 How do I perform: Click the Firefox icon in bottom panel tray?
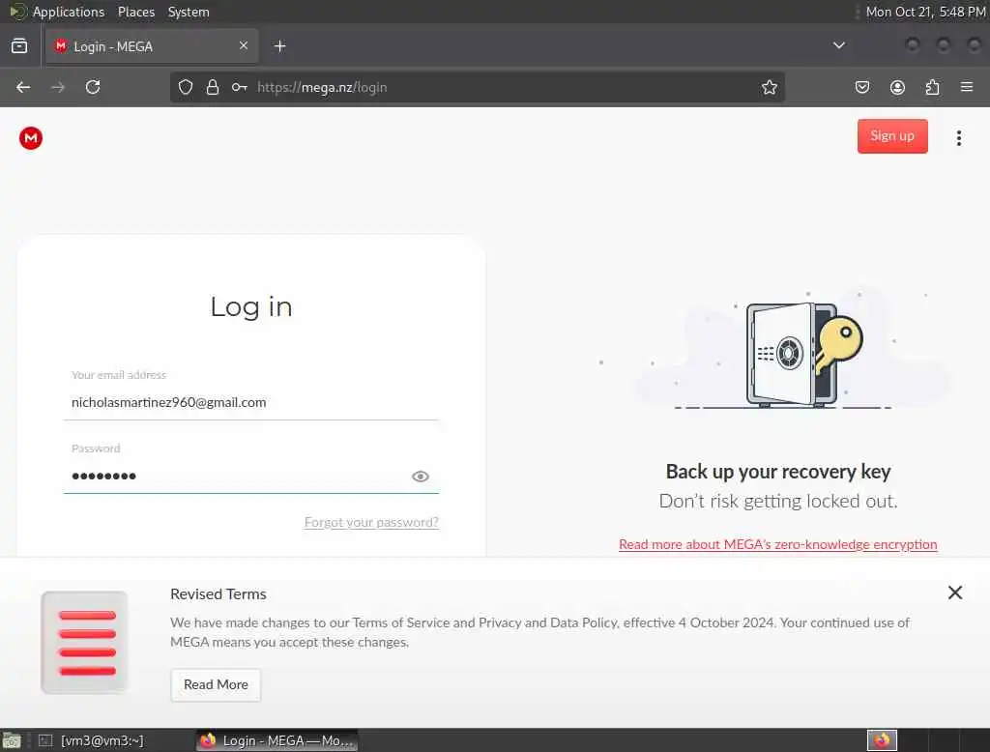(882, 740)
